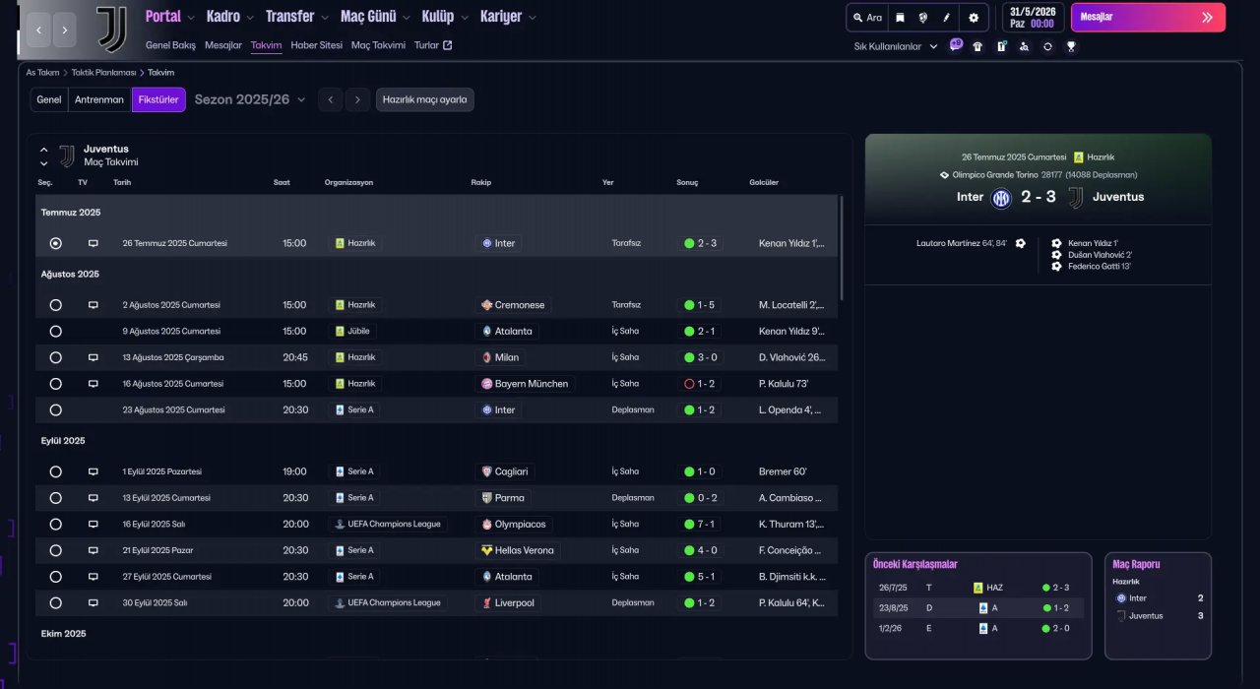Open the settings gear icon
The image size is (1260, 689).
click(x=974, y=18)
